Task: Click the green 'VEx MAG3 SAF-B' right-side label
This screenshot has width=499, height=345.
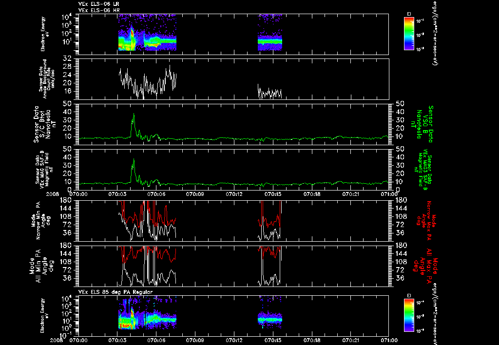Action: pyautogui.click(x=422, y=170)
